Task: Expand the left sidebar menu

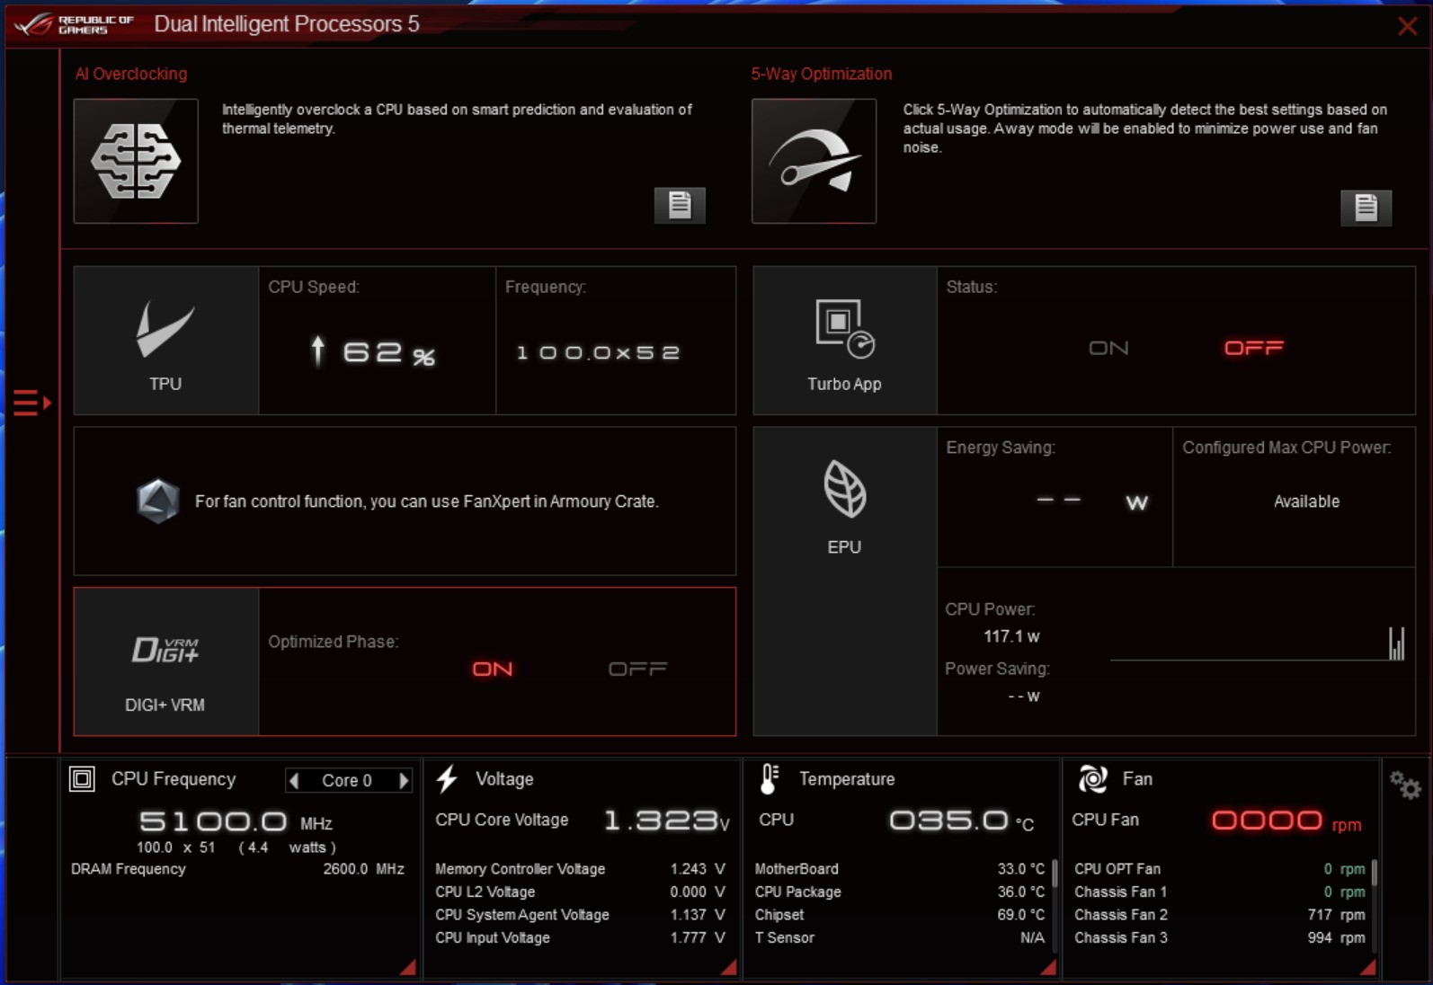Action: click(x=31, y=403)
